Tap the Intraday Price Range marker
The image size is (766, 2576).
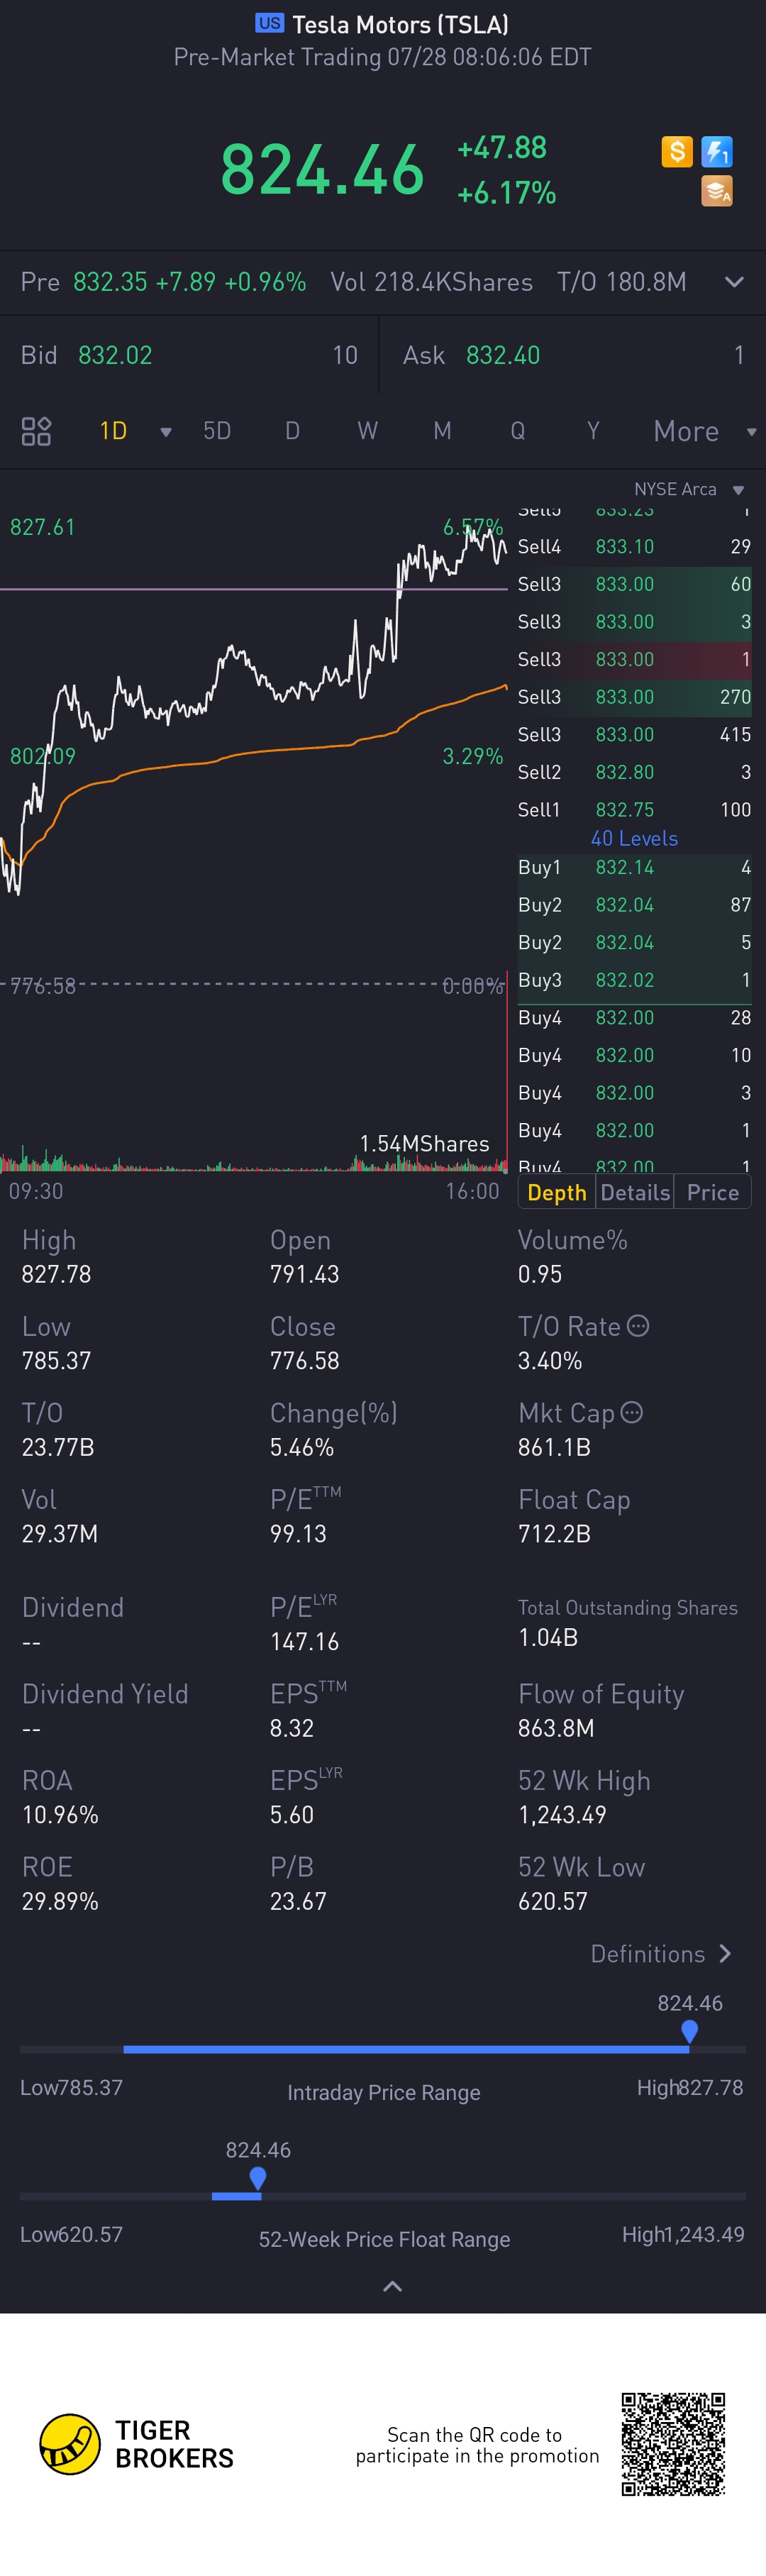point(689,2031)
